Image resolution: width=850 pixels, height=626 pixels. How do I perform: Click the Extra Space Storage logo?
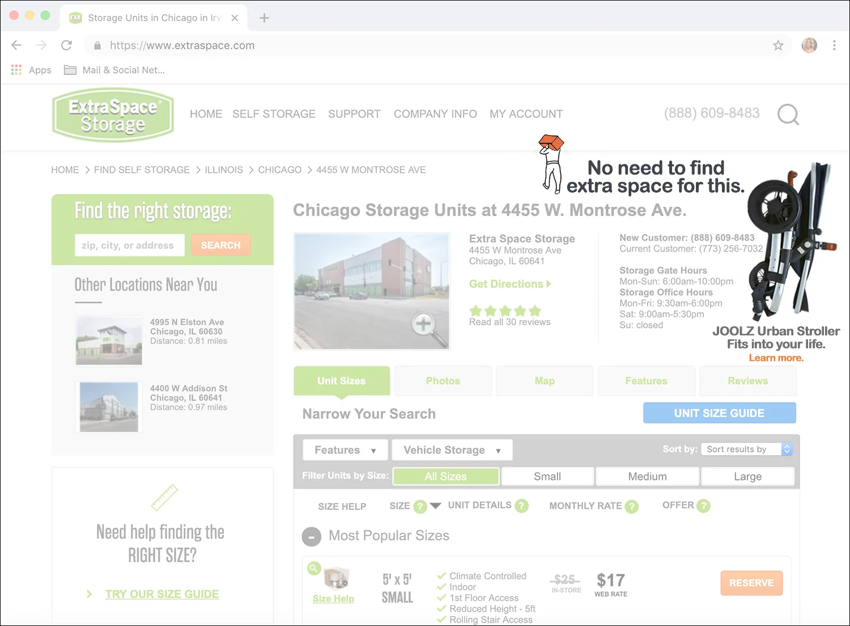(x=113, y=115)
